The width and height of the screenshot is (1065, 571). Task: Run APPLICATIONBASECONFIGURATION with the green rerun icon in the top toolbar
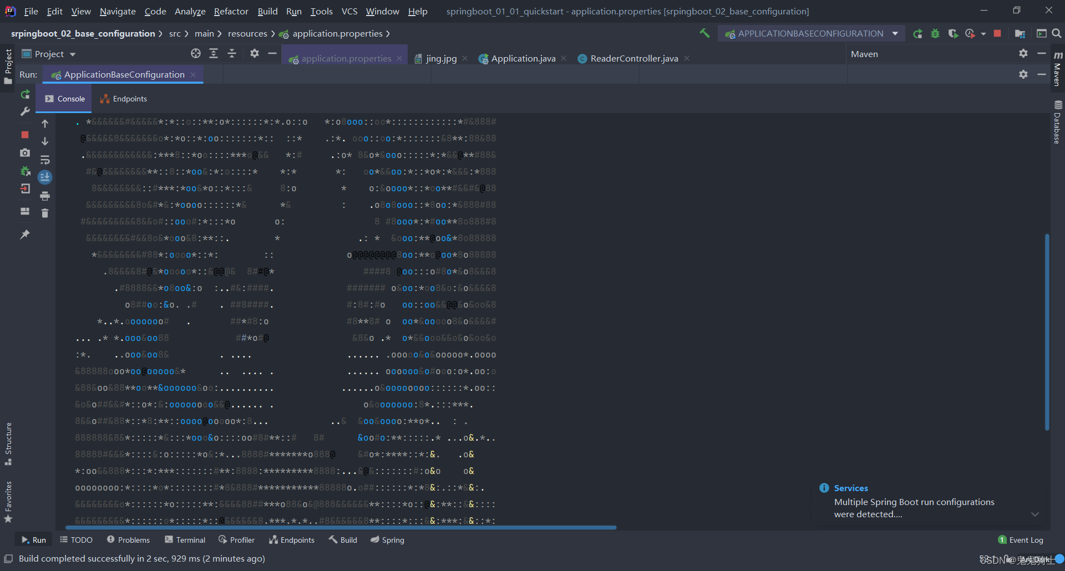click(x=918, y=34)
